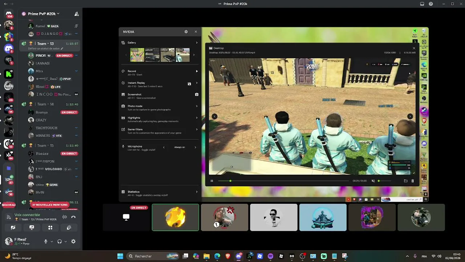The image size is (465, 262).
Task: Toggle the camera in voice controls
Action: (x=13, y=228)
